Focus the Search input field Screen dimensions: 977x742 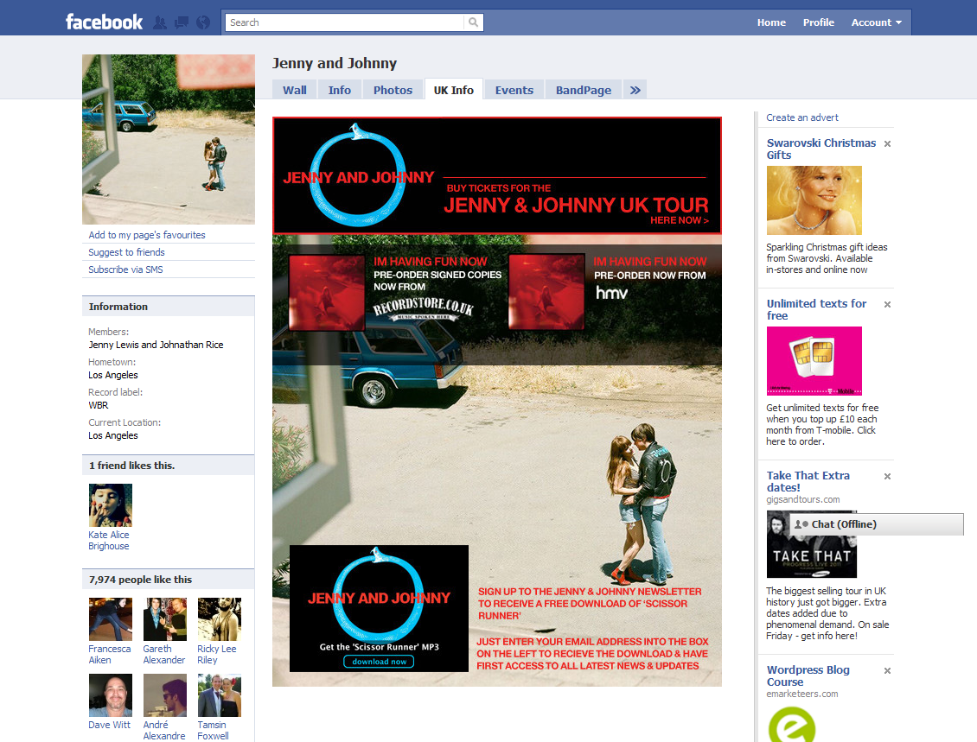[345, 22]
